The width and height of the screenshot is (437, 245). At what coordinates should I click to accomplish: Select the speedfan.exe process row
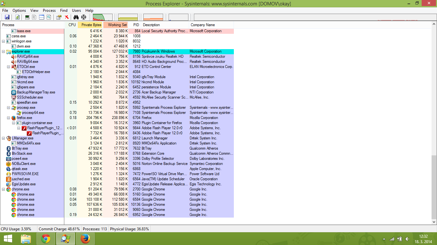coord(27,102)
